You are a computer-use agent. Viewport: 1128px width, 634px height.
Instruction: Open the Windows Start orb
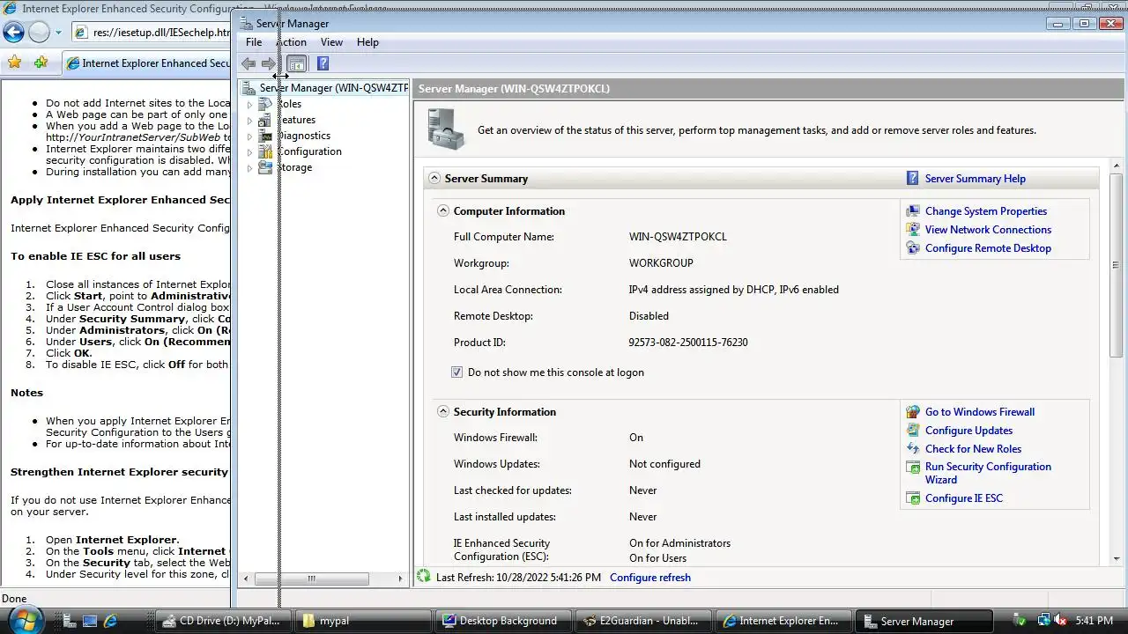[x=25, y=619]
